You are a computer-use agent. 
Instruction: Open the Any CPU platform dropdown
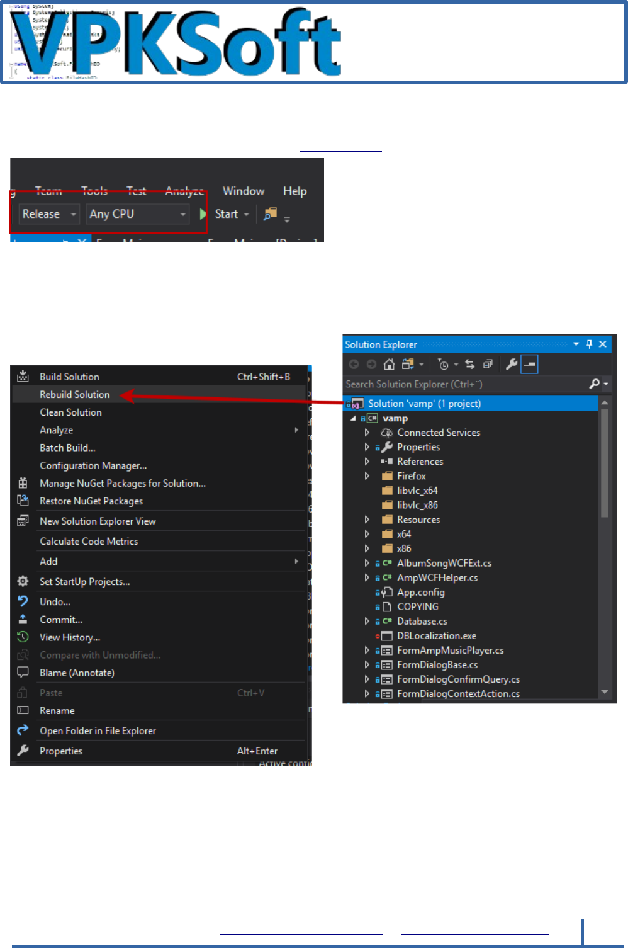point(138,214)
